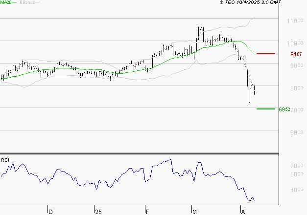Click the MA20 legend label
The image size is (307, 215).
pyautogui.click(x=5, y=3)
